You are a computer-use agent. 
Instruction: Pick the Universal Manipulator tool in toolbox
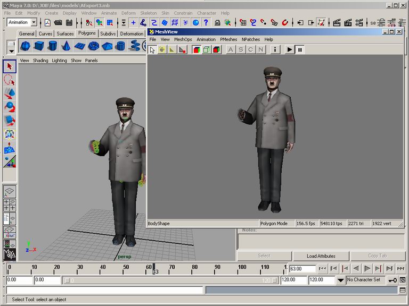pyautogui.click(x=10, y=134)
